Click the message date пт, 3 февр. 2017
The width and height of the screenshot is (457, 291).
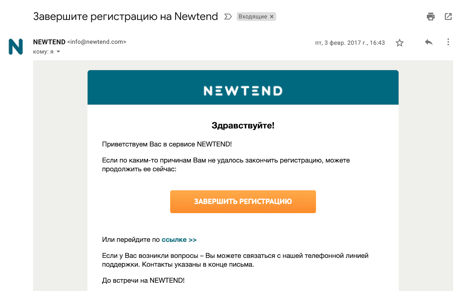350,43
